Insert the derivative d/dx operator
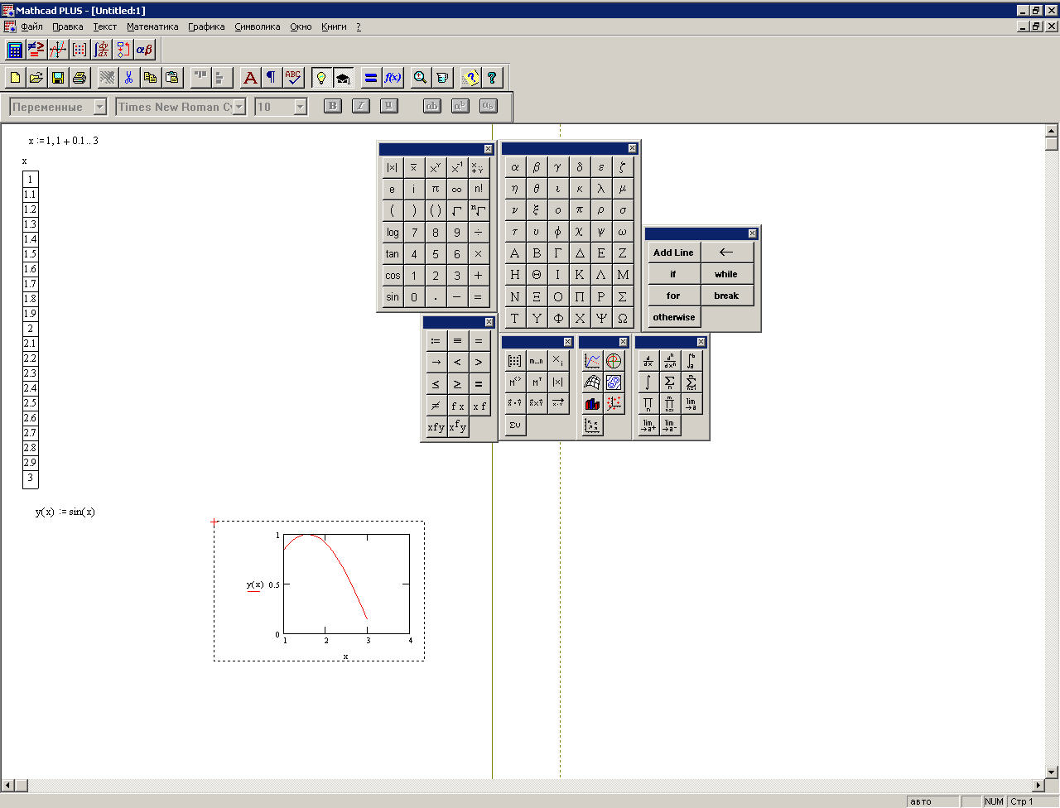This screenshot has height=808, width=1060. pyautogui.click(x=648, y=361)
